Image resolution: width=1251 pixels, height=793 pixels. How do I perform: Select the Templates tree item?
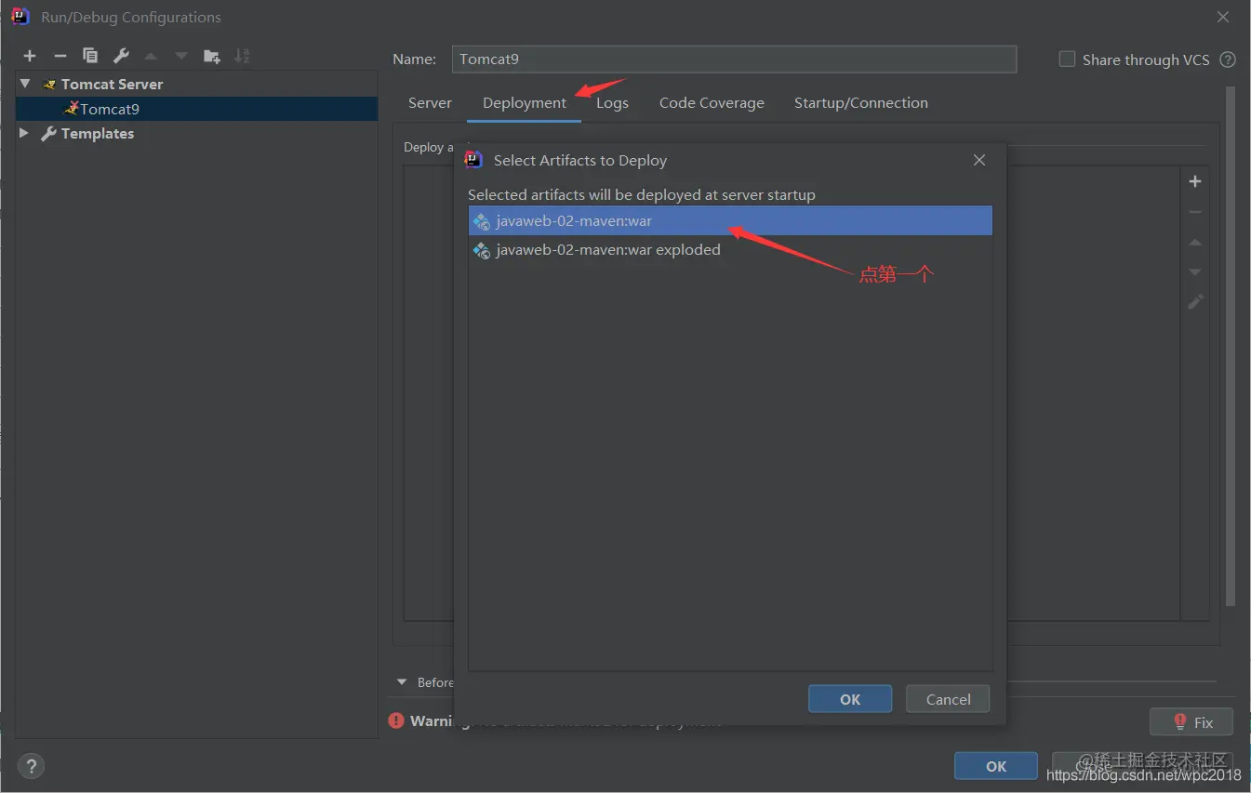click(197, 133)
